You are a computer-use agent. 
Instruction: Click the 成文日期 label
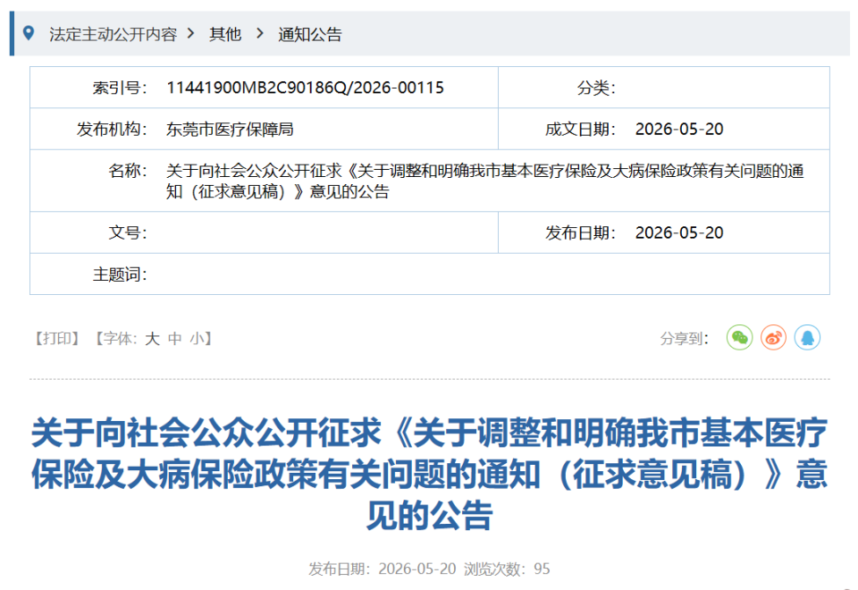pyautogui.click(x=581, y=129)
